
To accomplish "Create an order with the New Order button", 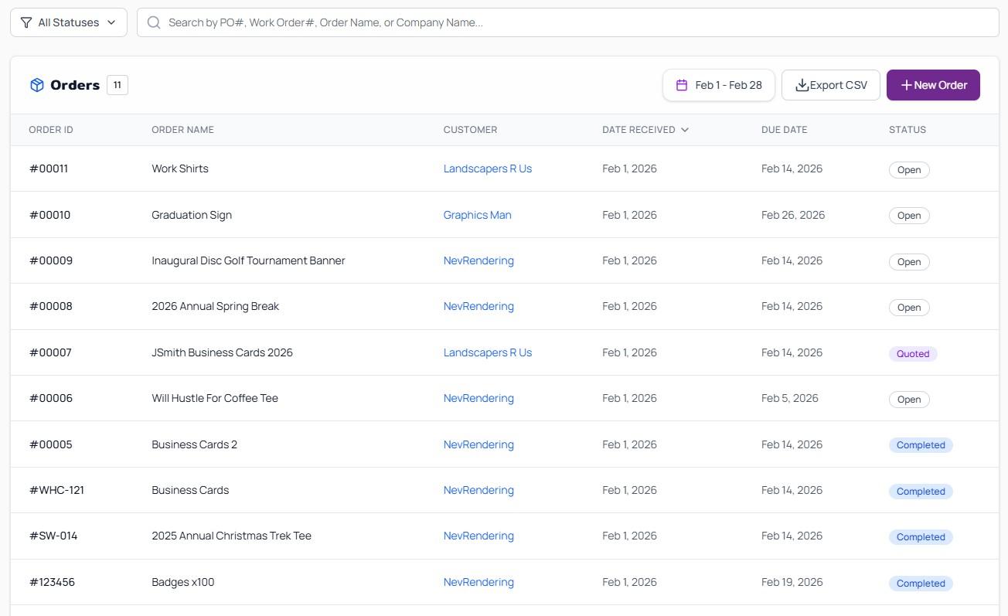I will click(x=933, y=85).
